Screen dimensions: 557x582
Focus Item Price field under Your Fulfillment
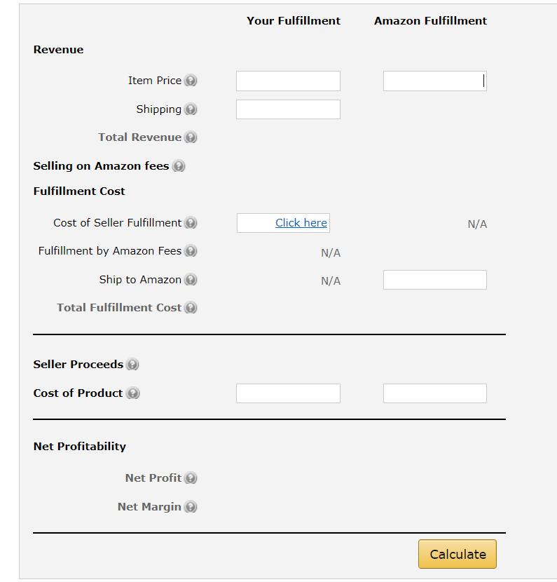click(288, 81)
